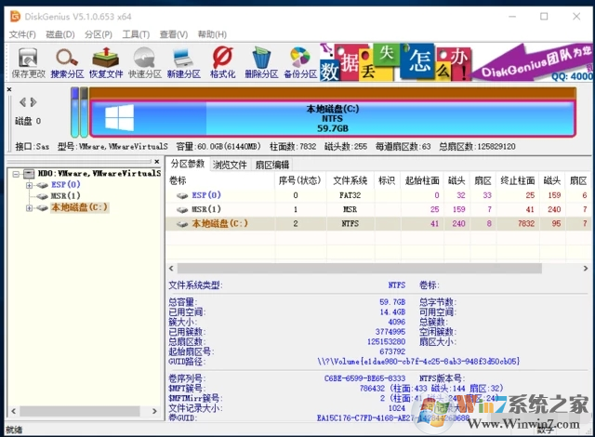Click the next disk arrow above 磁盘 0

pyautogui.click(x=33, y=102)
